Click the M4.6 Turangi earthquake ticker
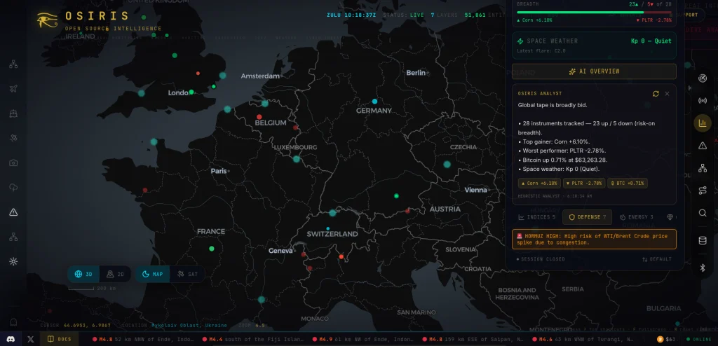The image size is (718, 346). pyautogui.click(x=583, y=339)
